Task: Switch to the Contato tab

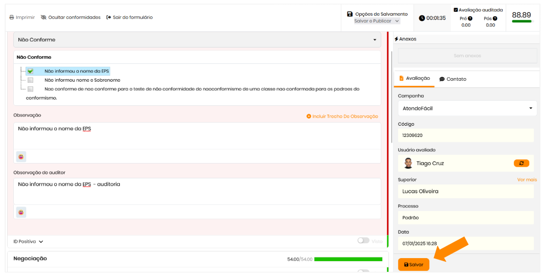Action: (452, 79)
